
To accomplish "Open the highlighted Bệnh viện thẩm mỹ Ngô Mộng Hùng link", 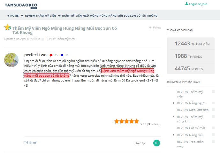I will [128, 71].
